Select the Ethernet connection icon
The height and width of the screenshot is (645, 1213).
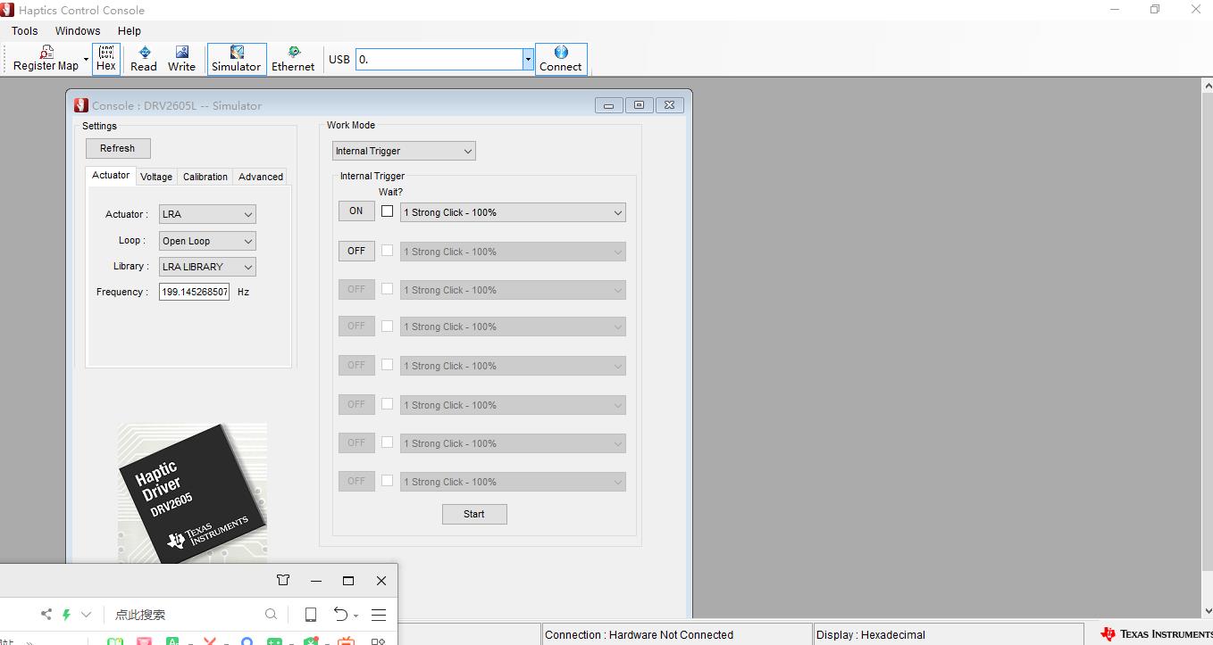(293, 59)
